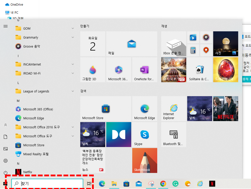Jump to letter N section header
Viewport: 251px width, 189px height.
[18, 164]
